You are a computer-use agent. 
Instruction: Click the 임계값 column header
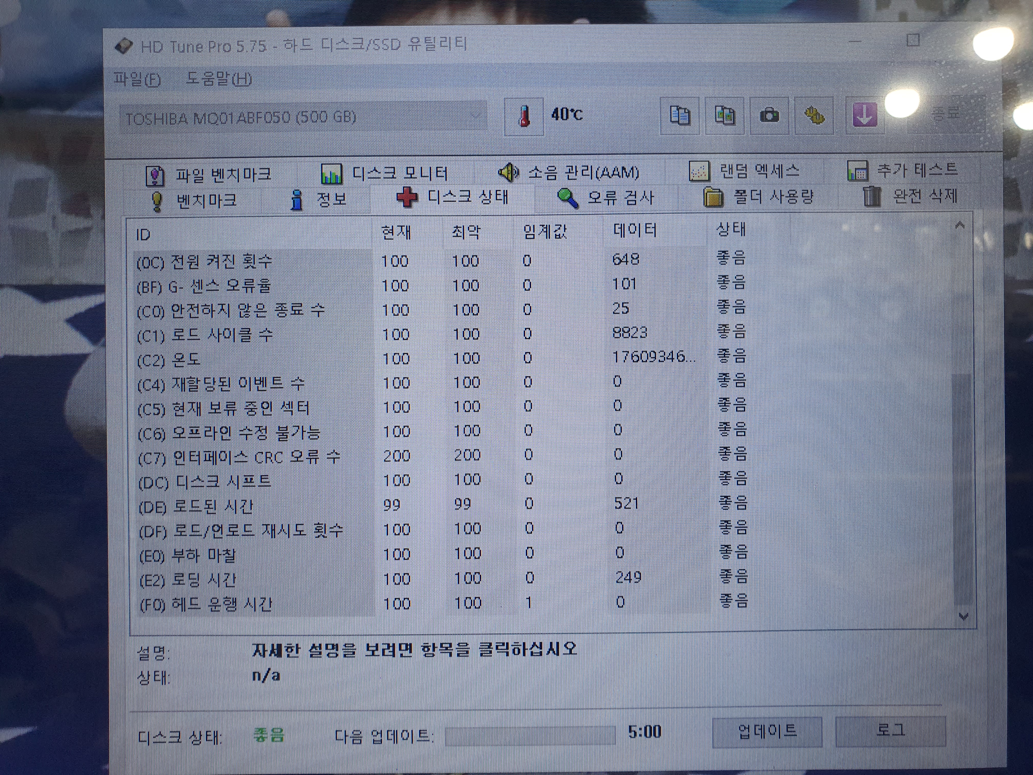pos(544,231)
